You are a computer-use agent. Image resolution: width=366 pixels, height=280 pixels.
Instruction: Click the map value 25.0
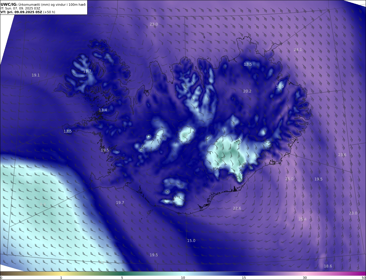[x=289, y=179]
